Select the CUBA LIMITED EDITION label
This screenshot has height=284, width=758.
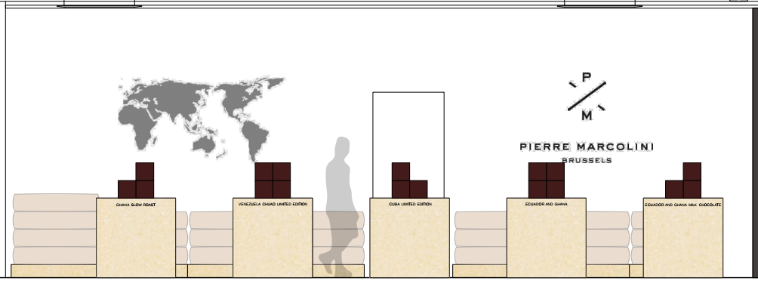pyautogui.click(x=410, y=204)
